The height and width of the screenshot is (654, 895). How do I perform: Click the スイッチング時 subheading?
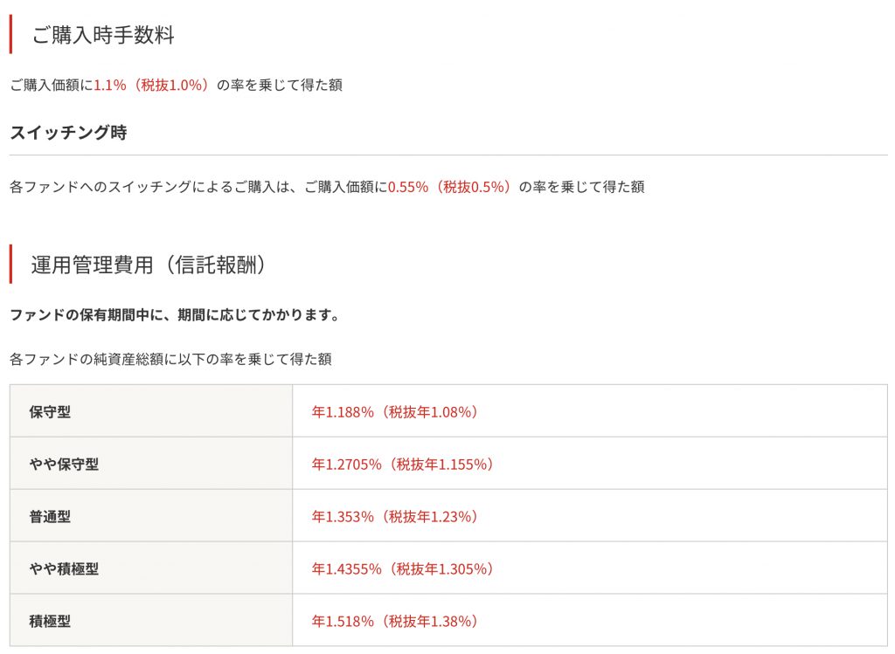pyautogui.click(x=68, y=134)
